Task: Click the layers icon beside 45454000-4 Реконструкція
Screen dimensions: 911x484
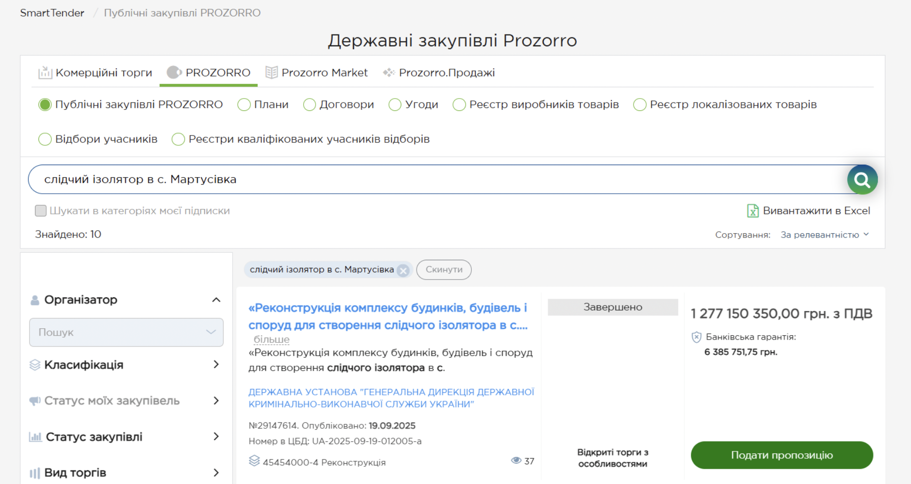Action: click(254, 461)
